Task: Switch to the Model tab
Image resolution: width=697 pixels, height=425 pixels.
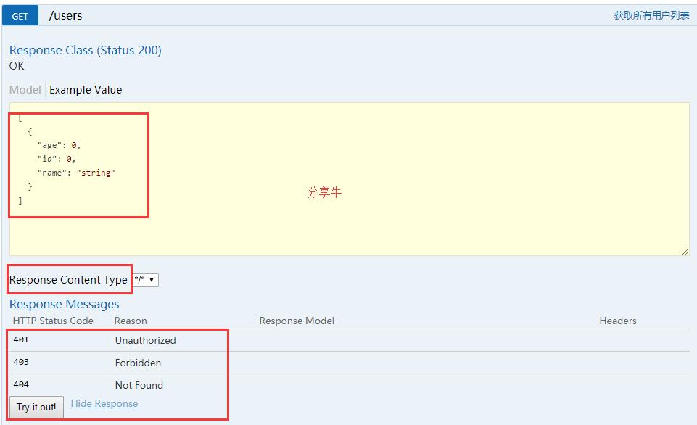Action: point(24,89)
